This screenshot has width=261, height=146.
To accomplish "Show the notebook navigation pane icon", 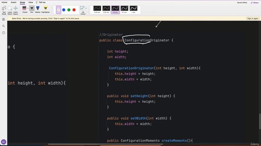I will click(4, 19).
